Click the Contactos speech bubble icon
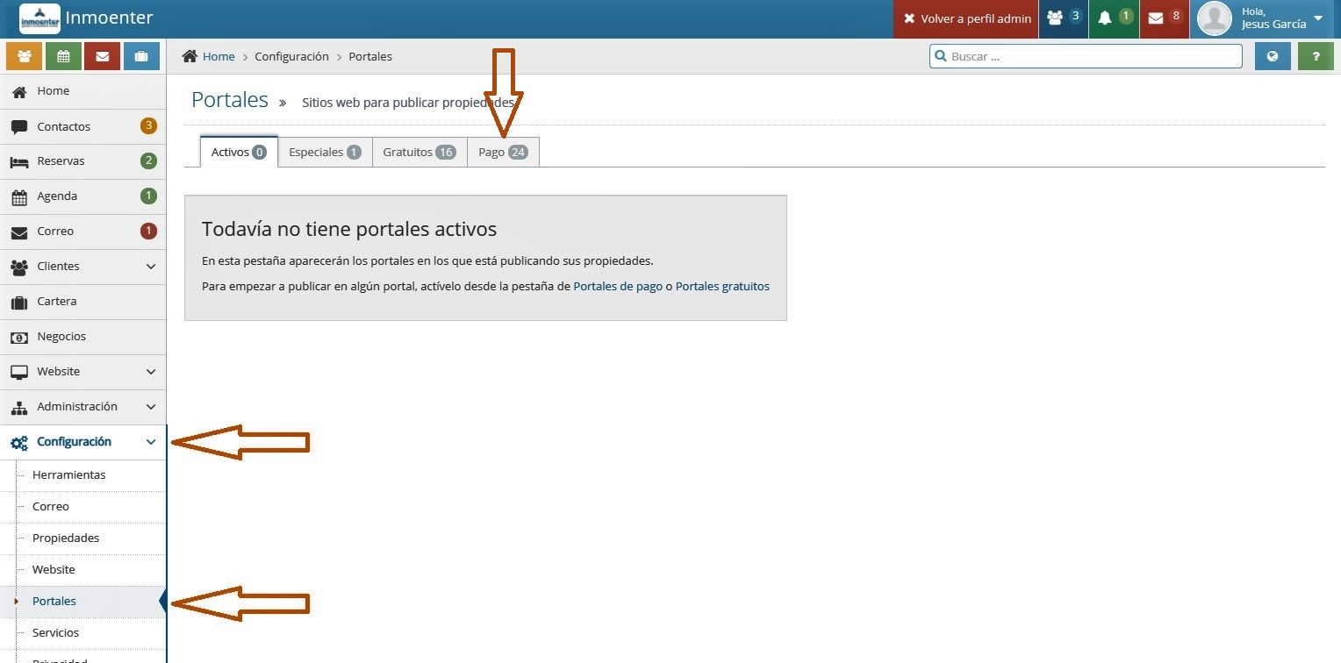The width and height of the screenshot is (1341, 663). [x=19, y=127]
